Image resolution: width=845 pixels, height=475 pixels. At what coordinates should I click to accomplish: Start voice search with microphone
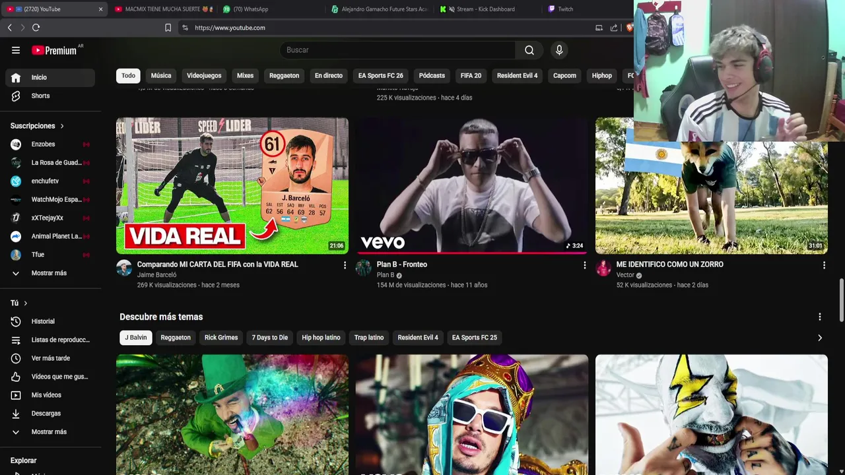click(x=559, y=50)
